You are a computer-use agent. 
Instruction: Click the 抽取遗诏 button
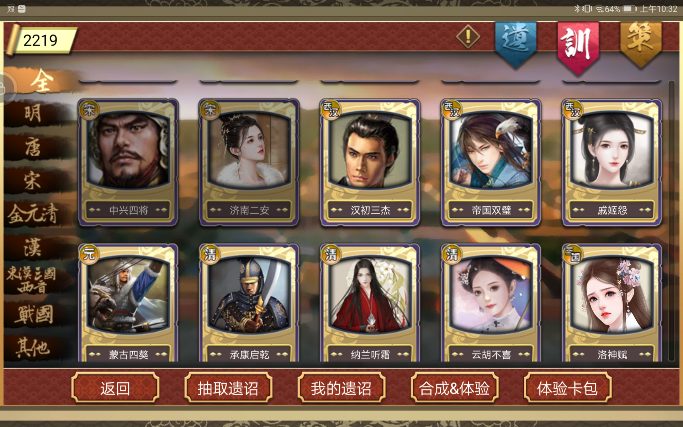click(228, 388)
